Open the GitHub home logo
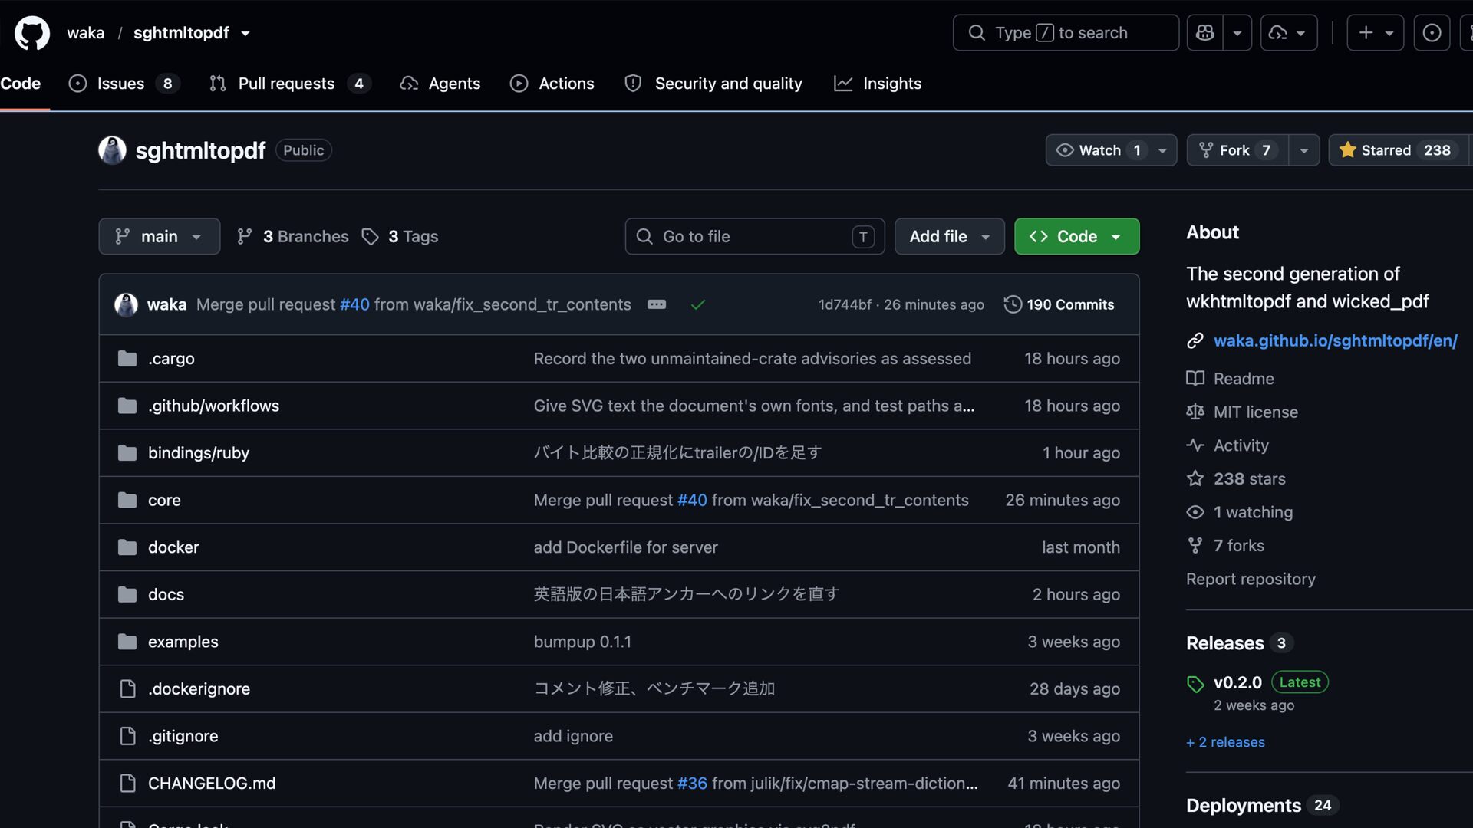This screenshot has height=828, width=1473. point(32,33)
